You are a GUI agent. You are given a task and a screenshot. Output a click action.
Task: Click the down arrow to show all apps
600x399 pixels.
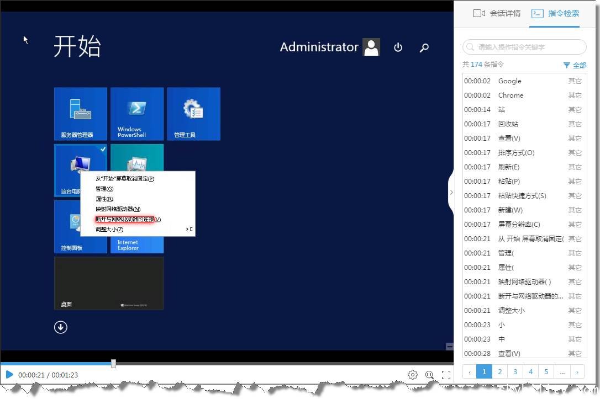pos(61,327)
